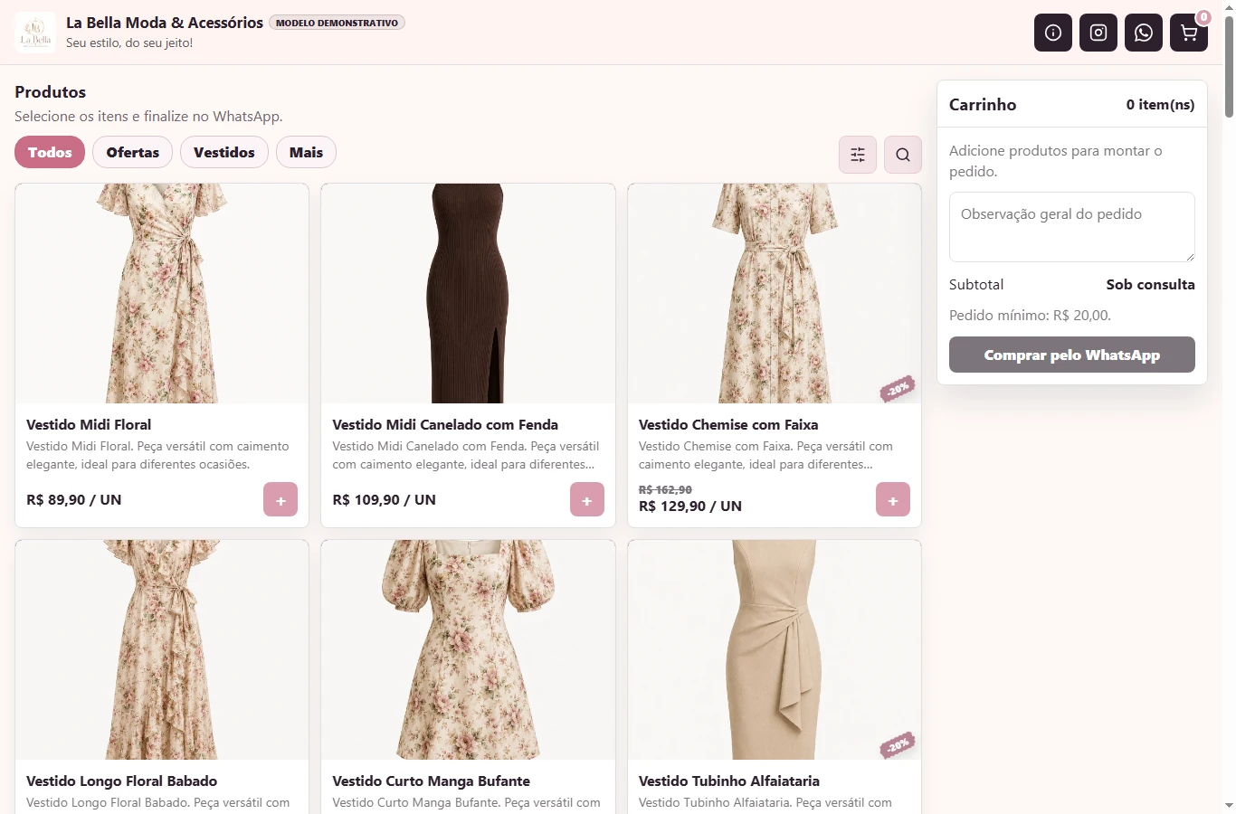Open the store info icon
This screenshot has width=1236, height=814.
(1053, 33)
